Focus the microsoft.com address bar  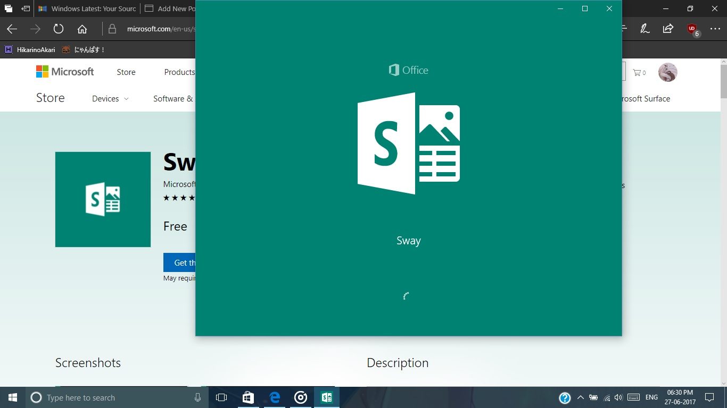pos(161,29)
